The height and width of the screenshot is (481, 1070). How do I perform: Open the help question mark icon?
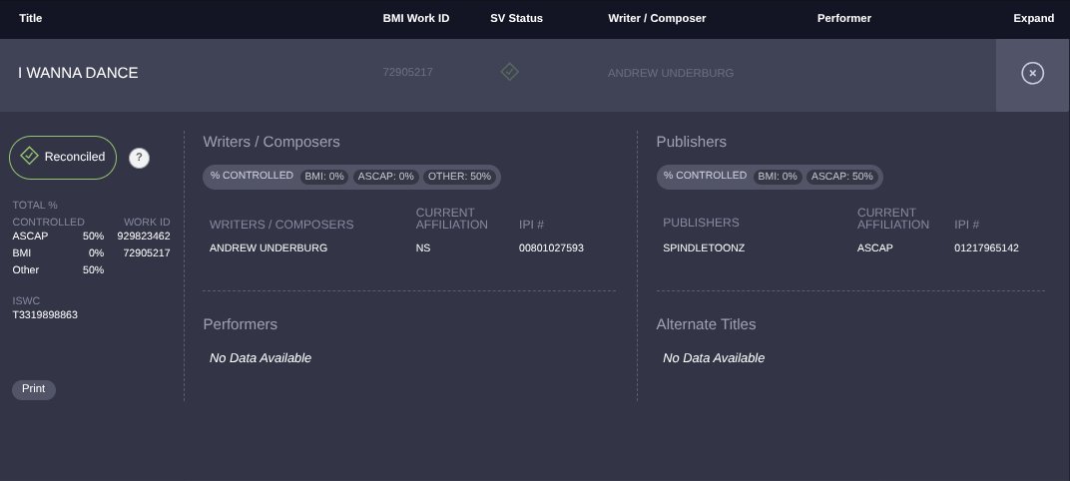[x=139, y=158]
